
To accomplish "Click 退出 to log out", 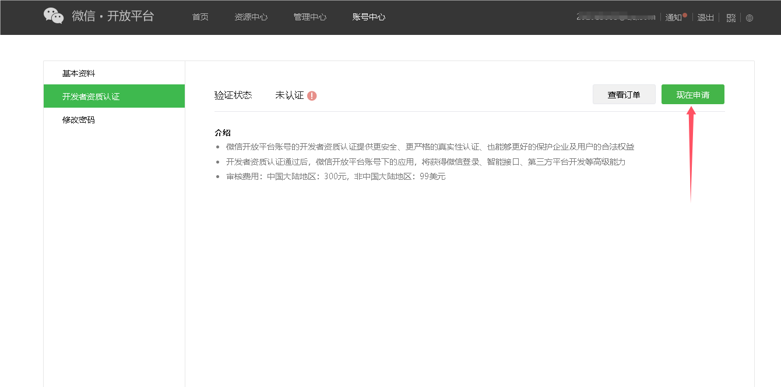I will click(706, 17).
